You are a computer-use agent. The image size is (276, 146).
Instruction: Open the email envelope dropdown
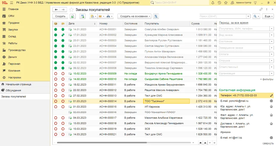(x=101, y=16)
